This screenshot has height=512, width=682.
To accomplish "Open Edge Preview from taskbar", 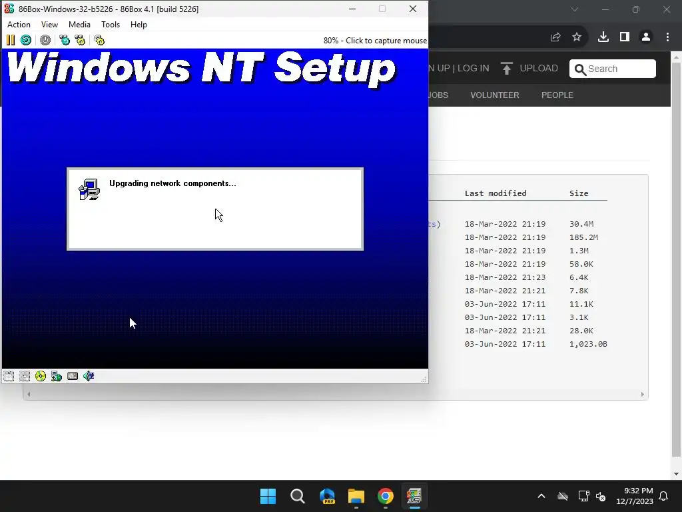I will [327, 496].
